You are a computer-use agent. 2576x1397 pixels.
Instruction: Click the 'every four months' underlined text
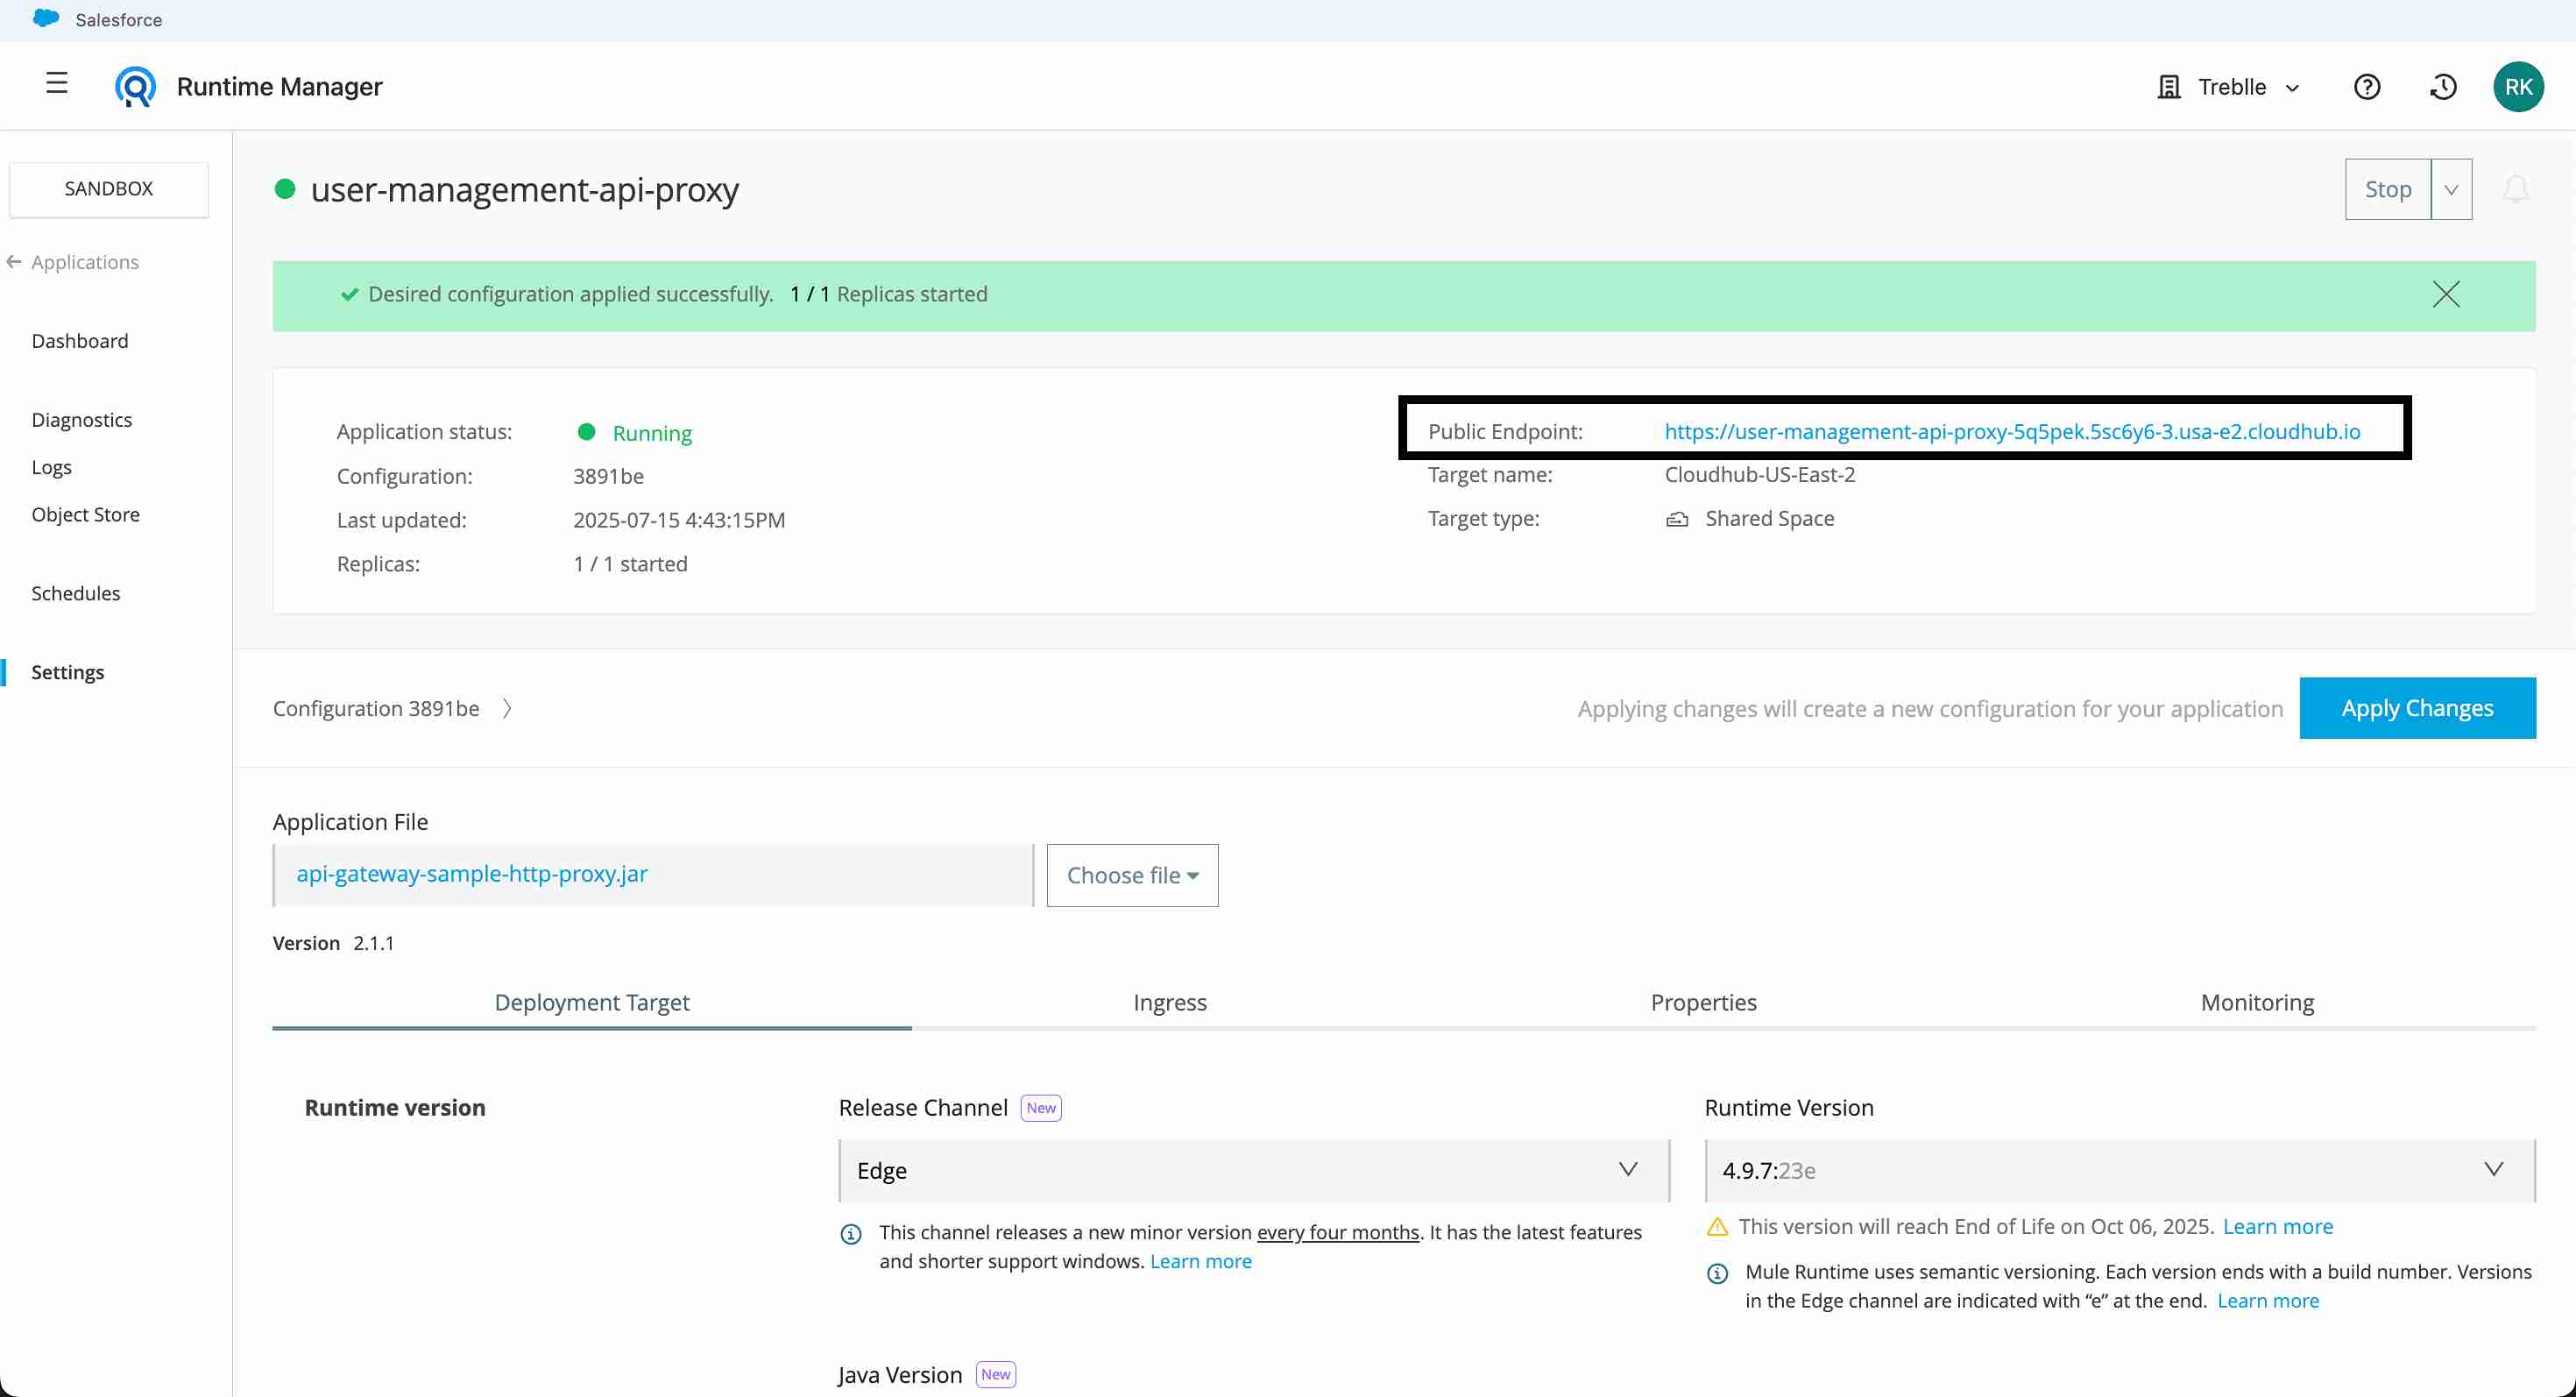tap(1338, 1233)
